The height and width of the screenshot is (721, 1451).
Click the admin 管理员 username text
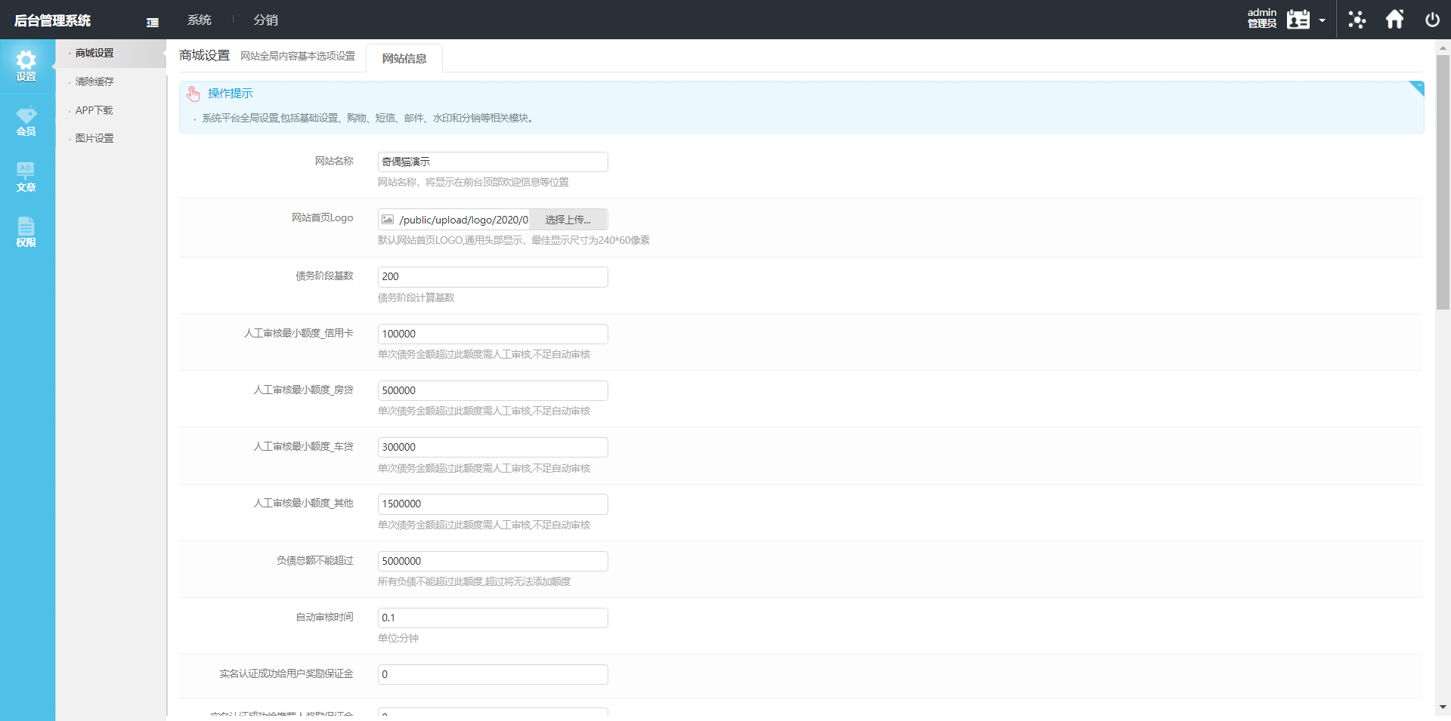coord(1261,18)
